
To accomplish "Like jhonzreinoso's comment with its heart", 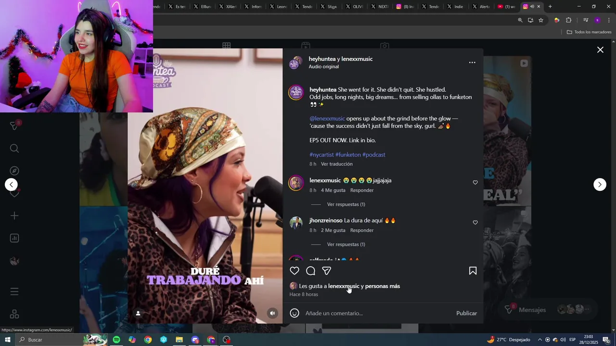I will (x=475, y=222).
